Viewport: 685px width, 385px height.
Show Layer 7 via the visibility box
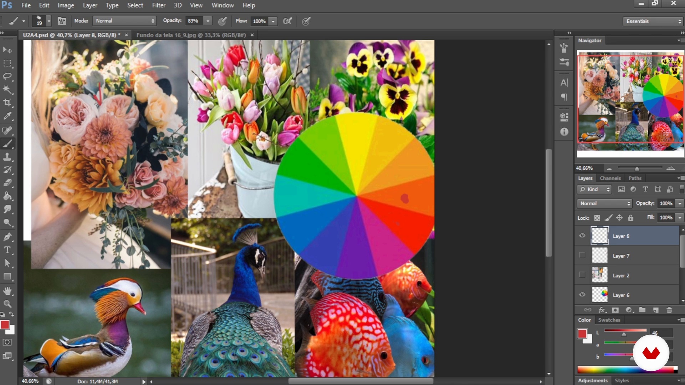tap(582, 255)
